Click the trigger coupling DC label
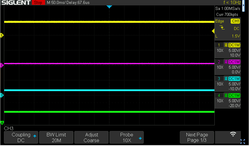This screenshot has width=249, height=146. pos(237,29)
